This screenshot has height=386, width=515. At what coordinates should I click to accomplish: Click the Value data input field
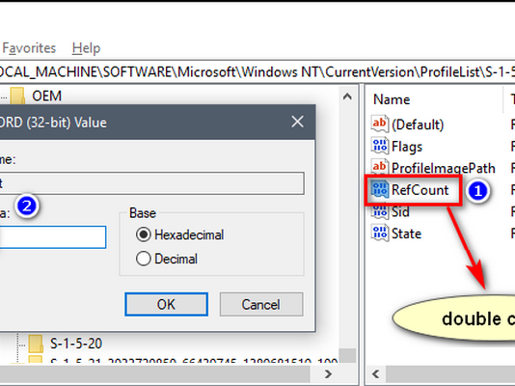[52, 236]
